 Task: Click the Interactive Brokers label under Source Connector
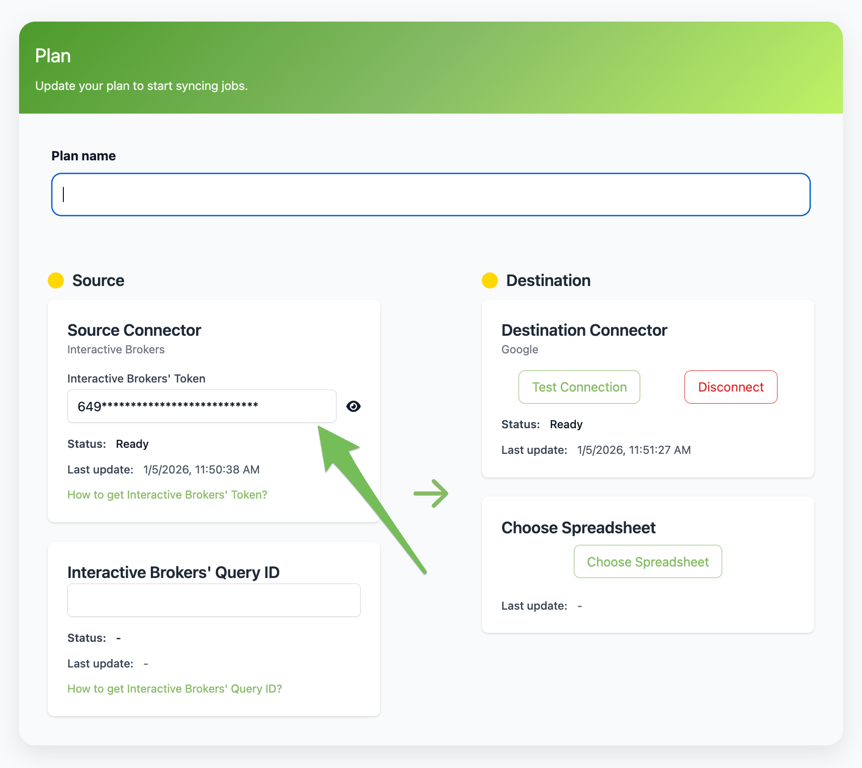[x=116, y=349]
